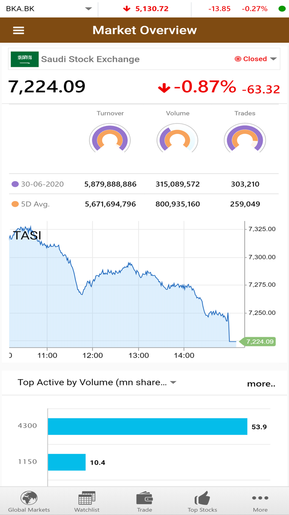
Task: Click the more.. link
Action: tap(261, 384)
